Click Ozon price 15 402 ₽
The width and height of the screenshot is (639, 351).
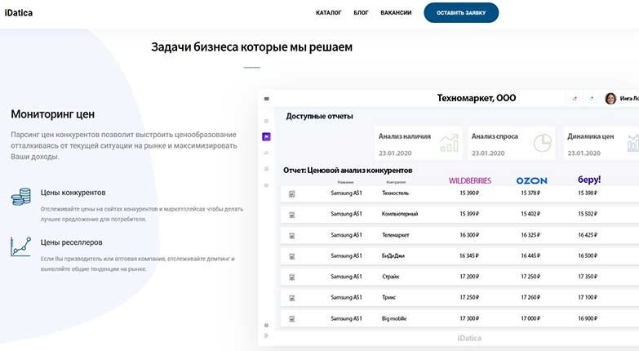coord(530,214)
